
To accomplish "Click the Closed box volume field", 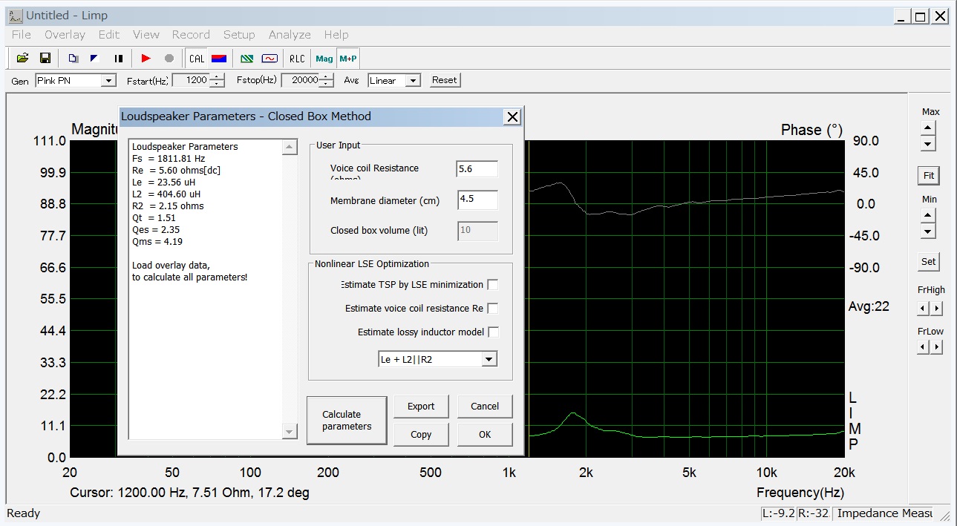I will coord(477,230).
